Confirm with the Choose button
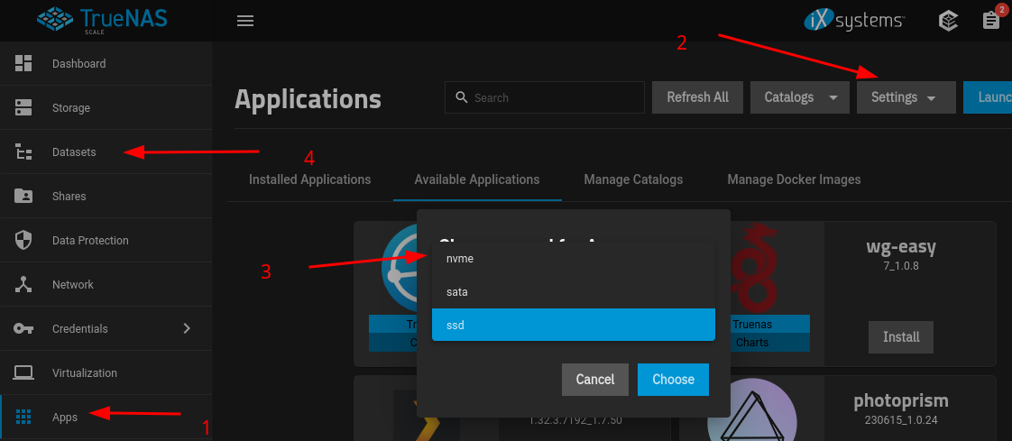Screen dimensions: 1012x441 point(673,379)
